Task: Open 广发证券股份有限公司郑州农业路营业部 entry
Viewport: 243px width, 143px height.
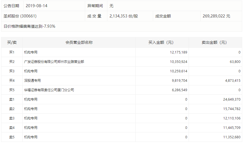Action: click(x=54, y=62)
